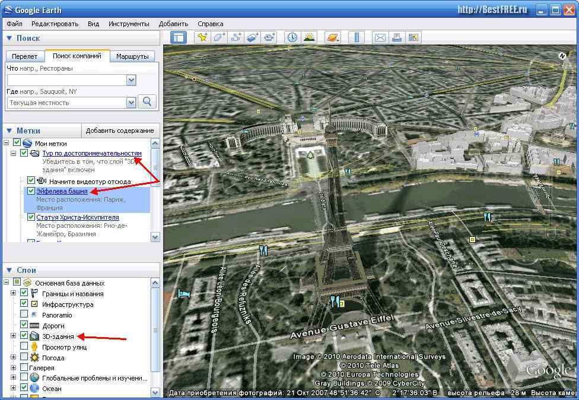This screenshot has width=579, height=400.
Task: Expand the Погода layer node
Action: [13, 357]
